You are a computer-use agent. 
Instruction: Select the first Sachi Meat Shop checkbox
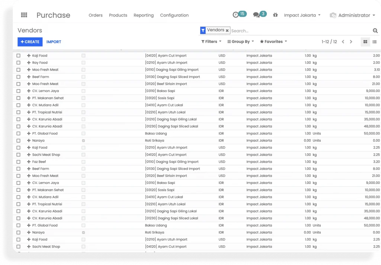click(19, 154)
